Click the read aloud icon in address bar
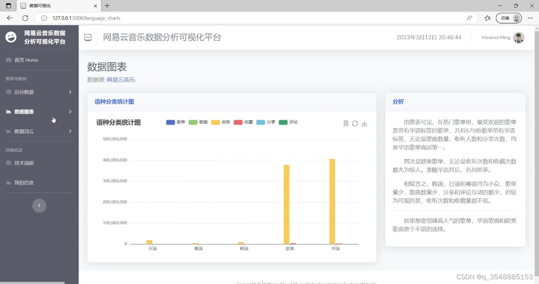The height and width of the screenshot is (284, 539). [469, 18]
